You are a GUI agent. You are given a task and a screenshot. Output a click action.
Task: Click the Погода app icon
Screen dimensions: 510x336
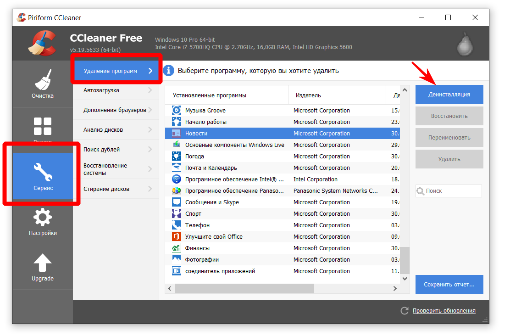pyautogui.click(x=177, y=157)
